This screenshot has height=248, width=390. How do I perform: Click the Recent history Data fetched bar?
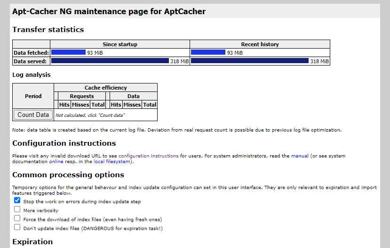tap(208, 52)
